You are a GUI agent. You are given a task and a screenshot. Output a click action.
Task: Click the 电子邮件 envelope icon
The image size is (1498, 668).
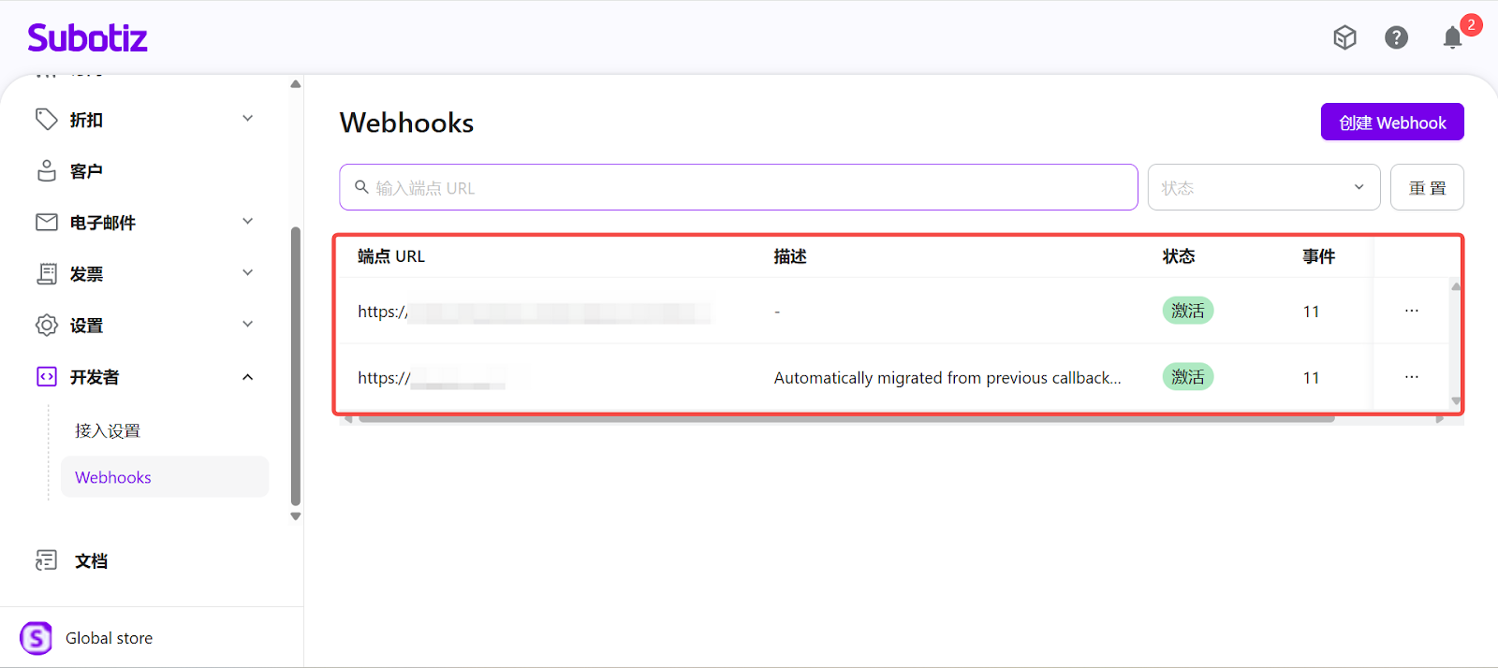pyautogui.click(x=46, y=222)
